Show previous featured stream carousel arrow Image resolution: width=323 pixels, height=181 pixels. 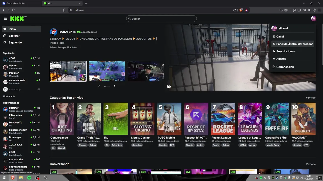[x=99, y=86]
